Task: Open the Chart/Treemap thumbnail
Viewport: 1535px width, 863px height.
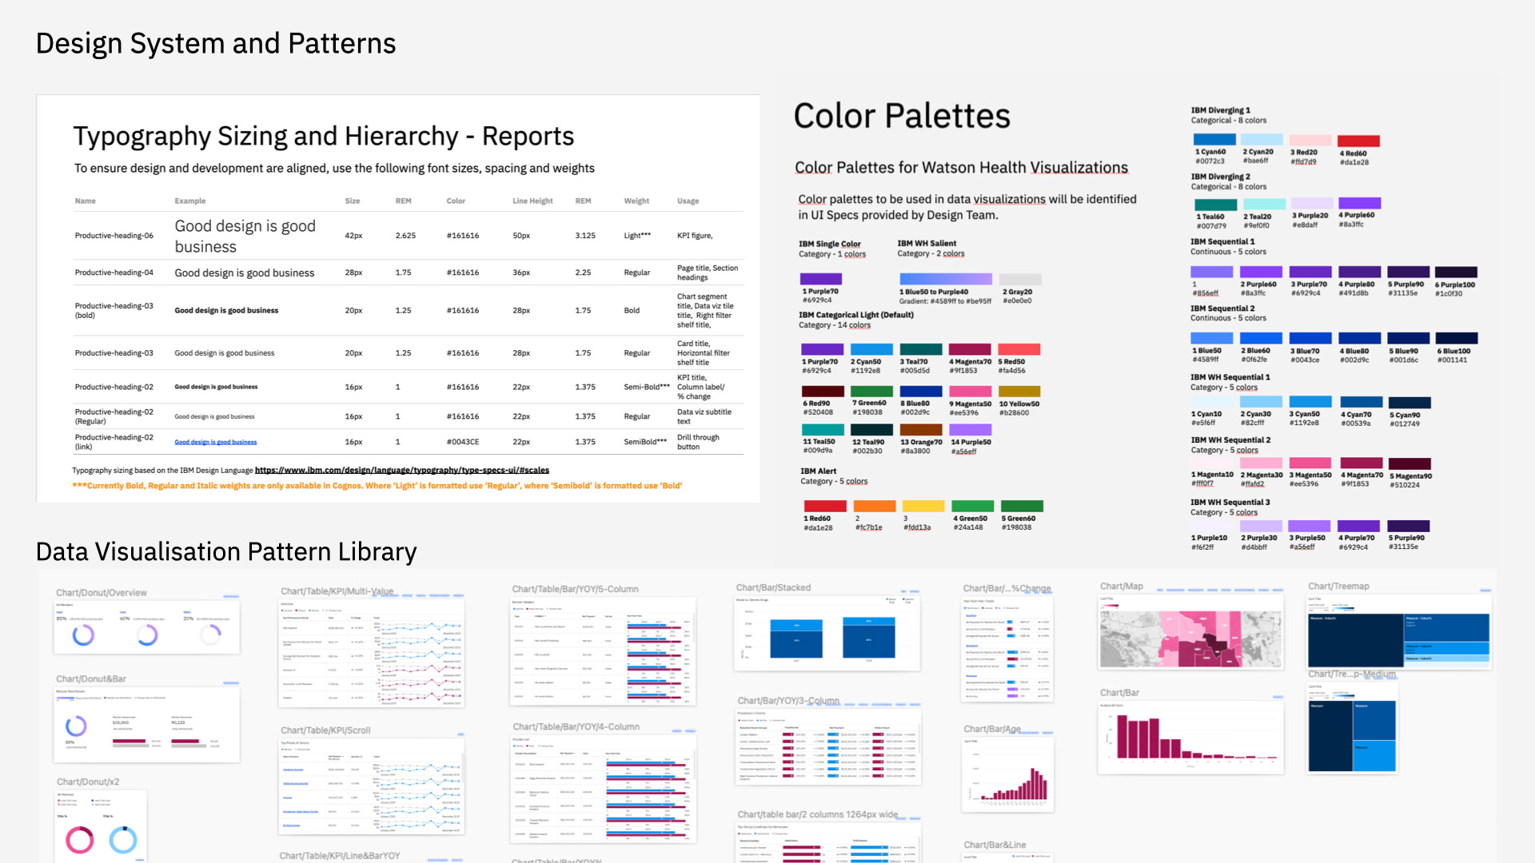Action: coord(1399,631)
